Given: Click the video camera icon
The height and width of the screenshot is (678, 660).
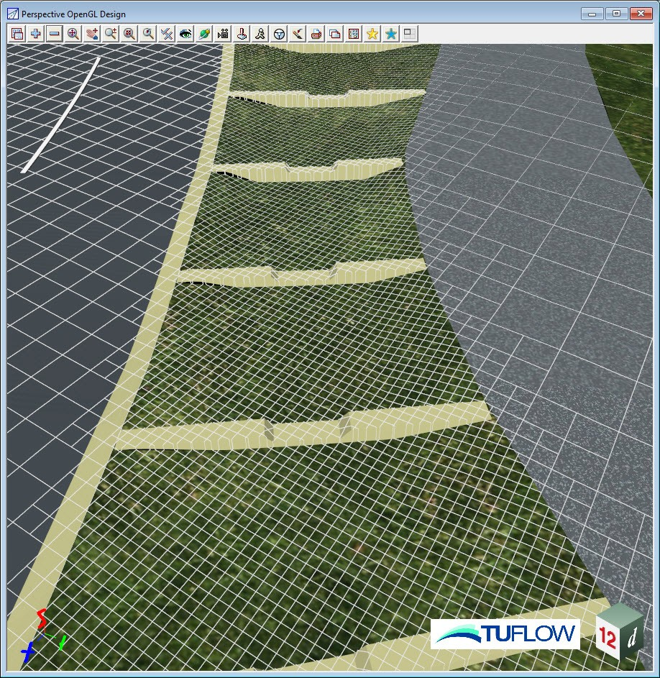Looking at the screenshot, I should pyautogui.click(x=223, y=34).
